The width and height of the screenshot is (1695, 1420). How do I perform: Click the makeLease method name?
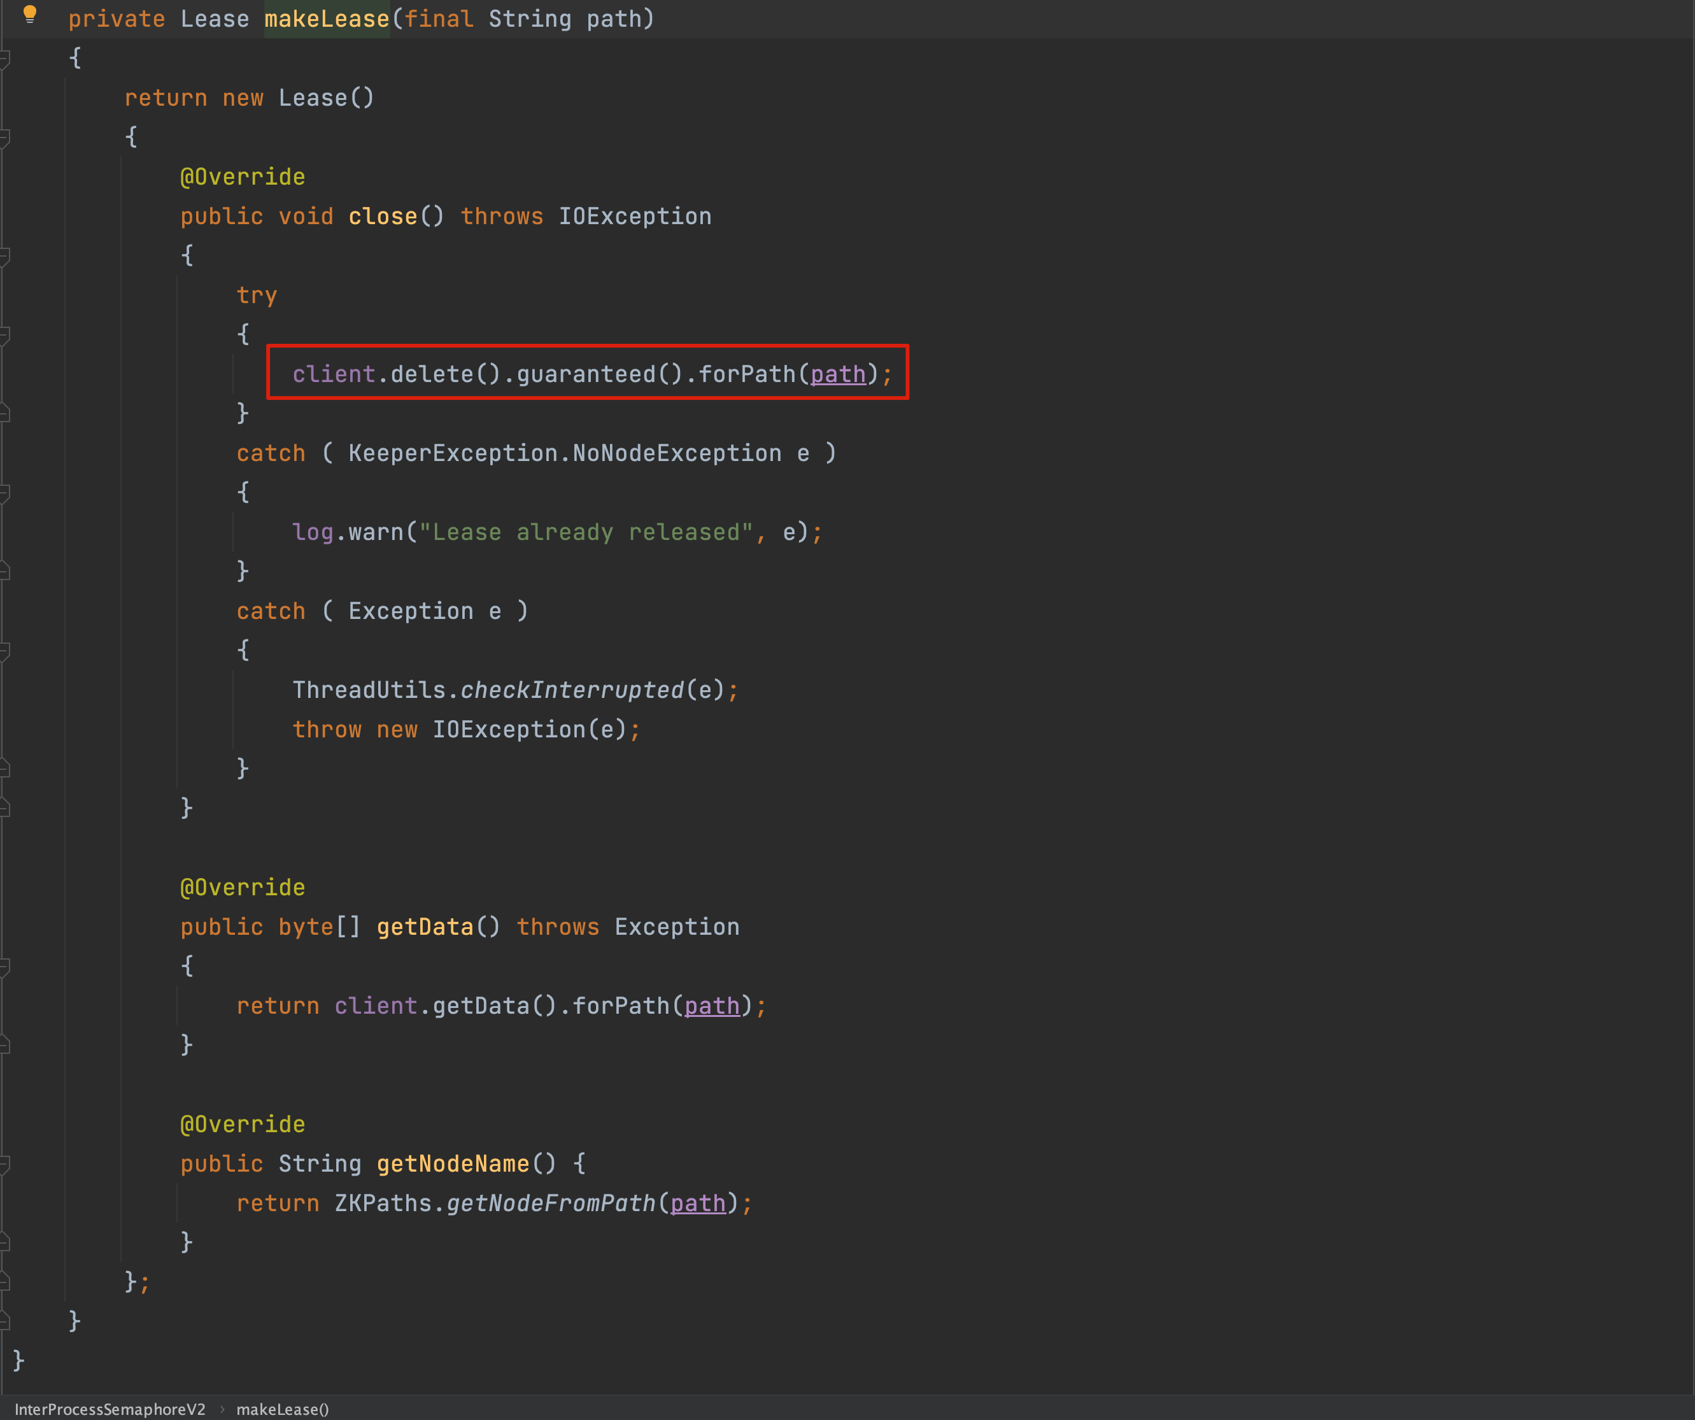coord(327,18)
